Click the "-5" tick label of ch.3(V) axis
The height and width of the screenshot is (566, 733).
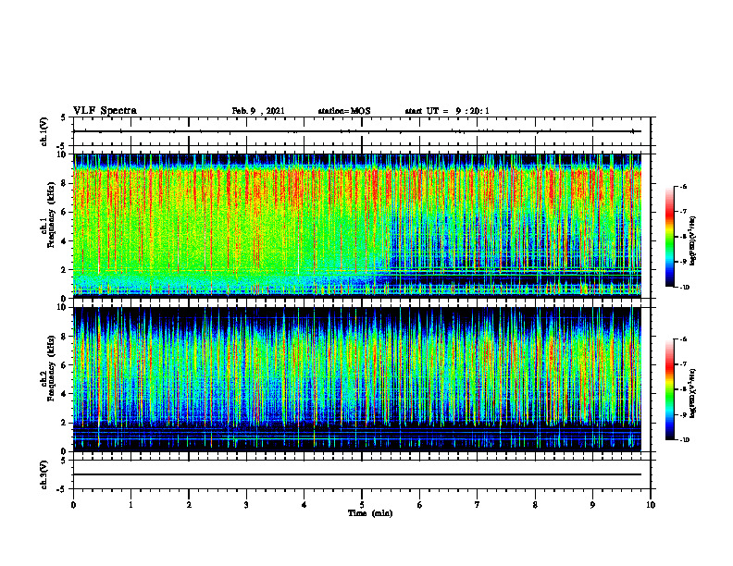tap(63, 489)
